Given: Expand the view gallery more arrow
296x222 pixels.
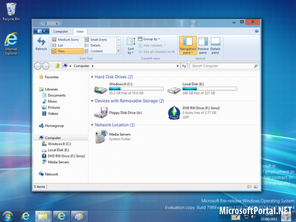Looking at the screenshot, I should [119, 51].
